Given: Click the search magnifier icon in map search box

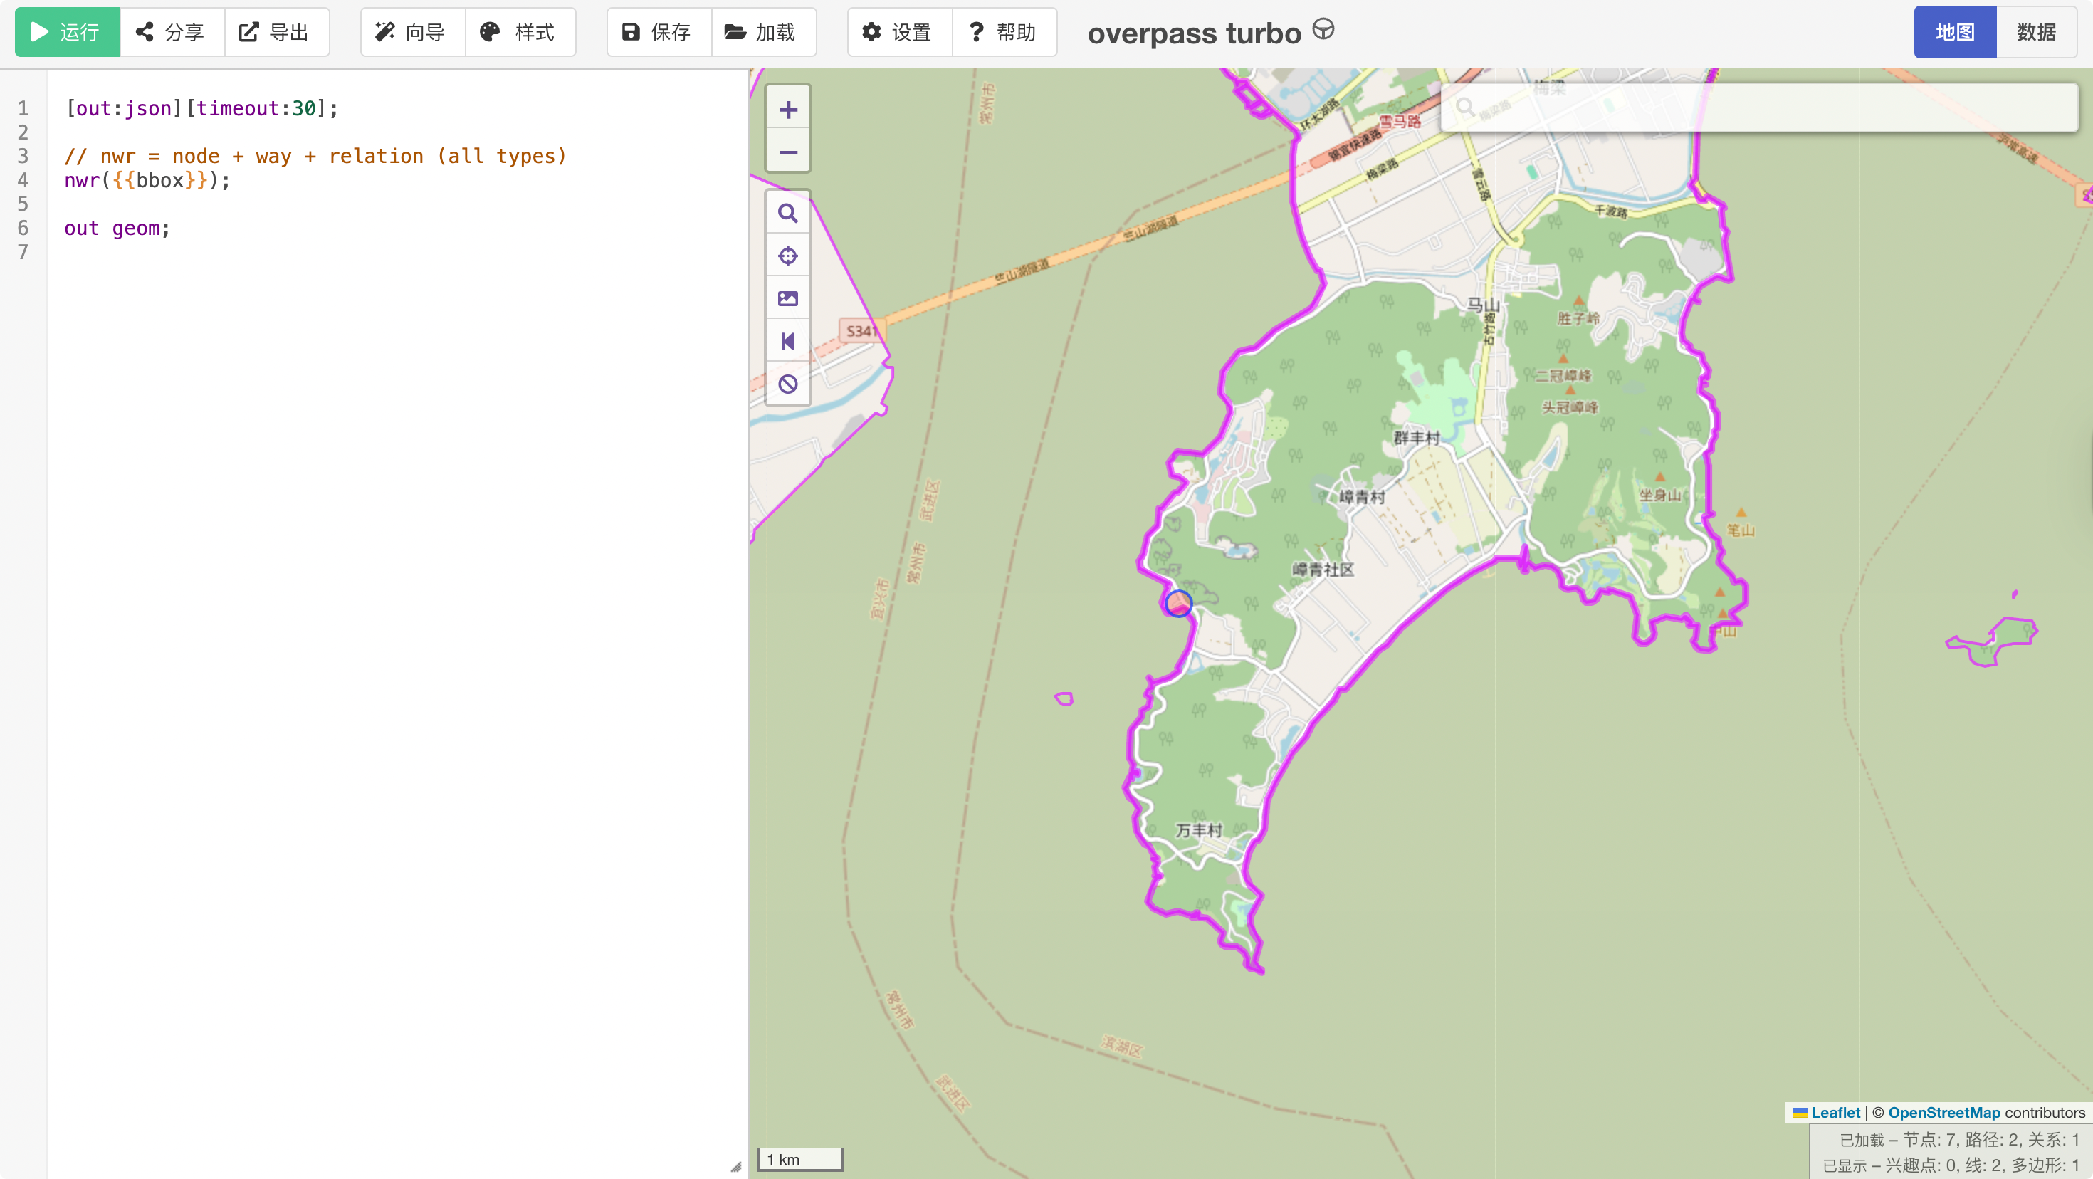Looking at the screenshot, I should point(1464,108).
